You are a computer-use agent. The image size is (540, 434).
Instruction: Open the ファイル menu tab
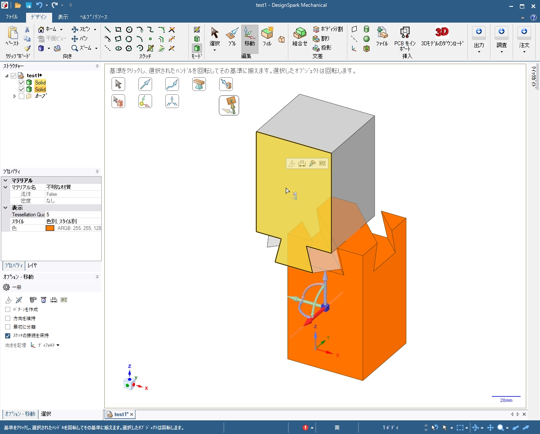(12, 17)
